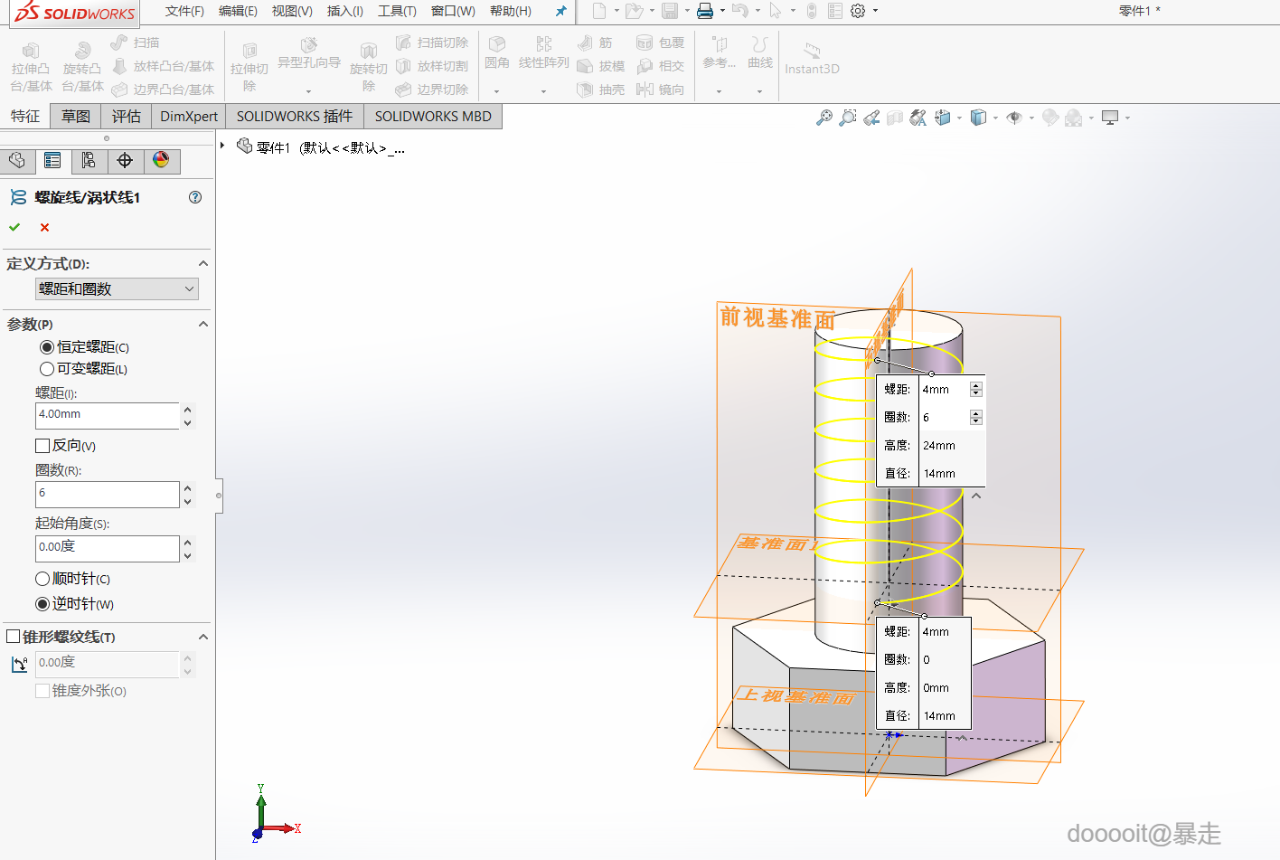
Task: Expand the 零件1 feature tree node
Action: point(222,146)
